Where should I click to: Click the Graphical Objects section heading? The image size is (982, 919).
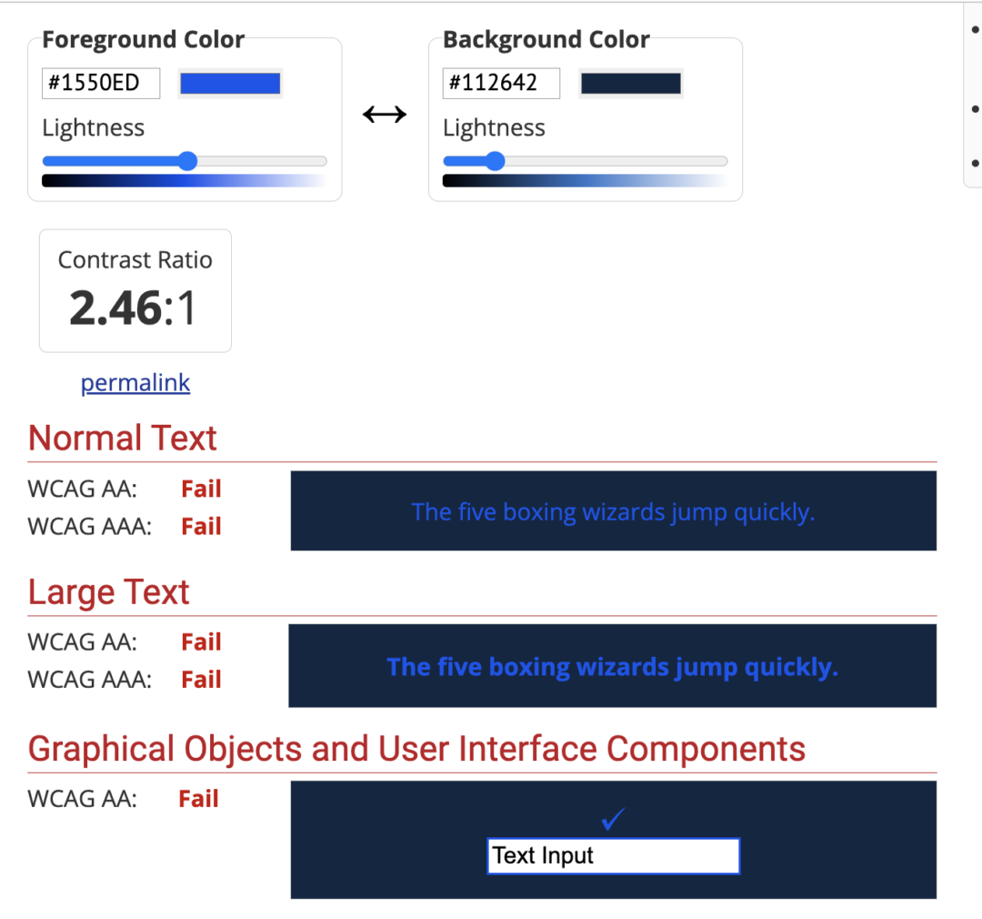point(416,748)
